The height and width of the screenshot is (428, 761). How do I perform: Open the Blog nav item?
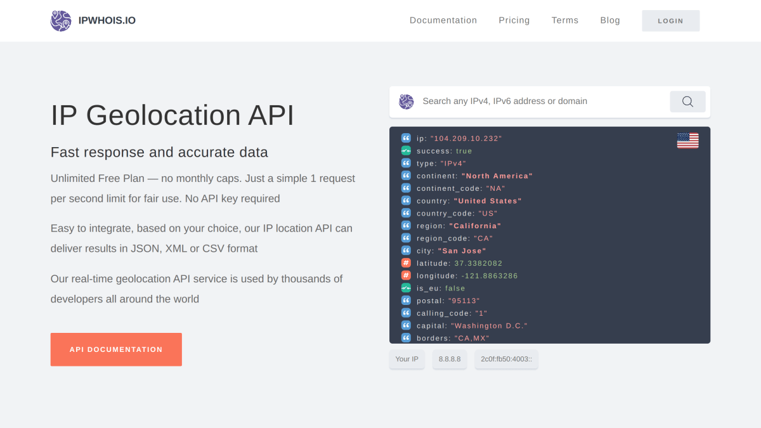click(x=610, y=20)
